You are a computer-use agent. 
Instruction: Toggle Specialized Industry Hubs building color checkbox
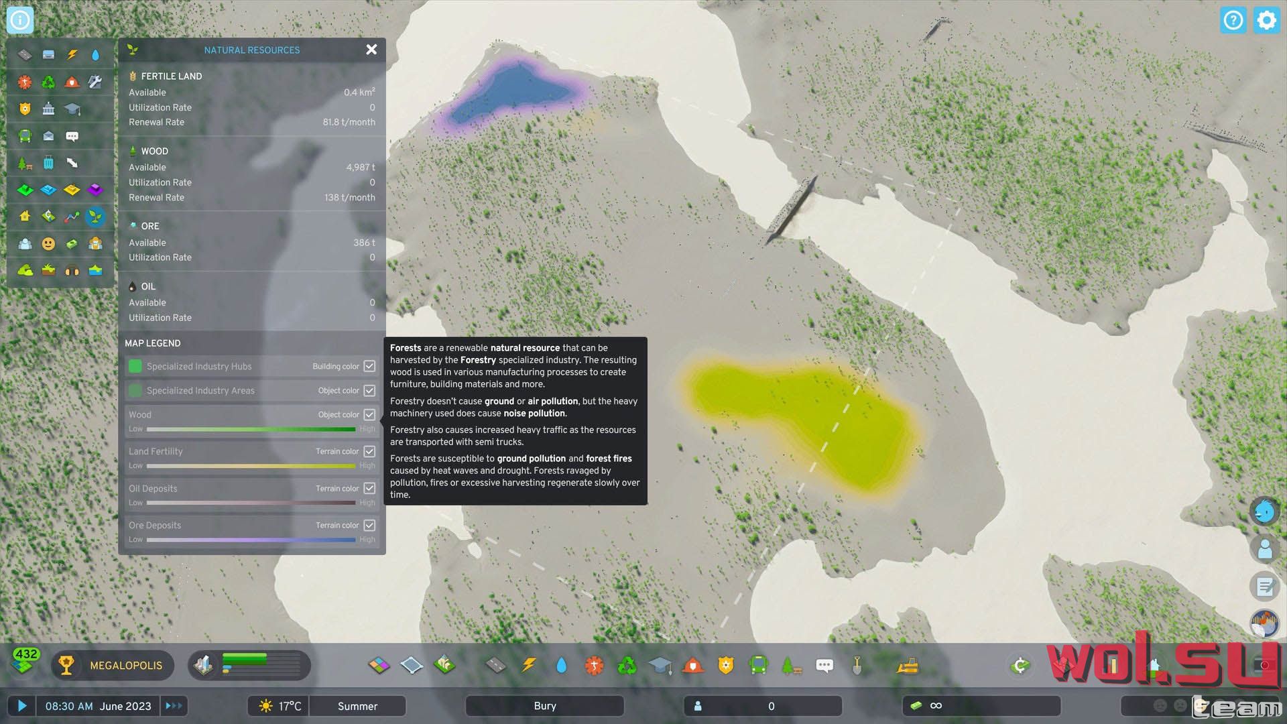coord(369,366)
